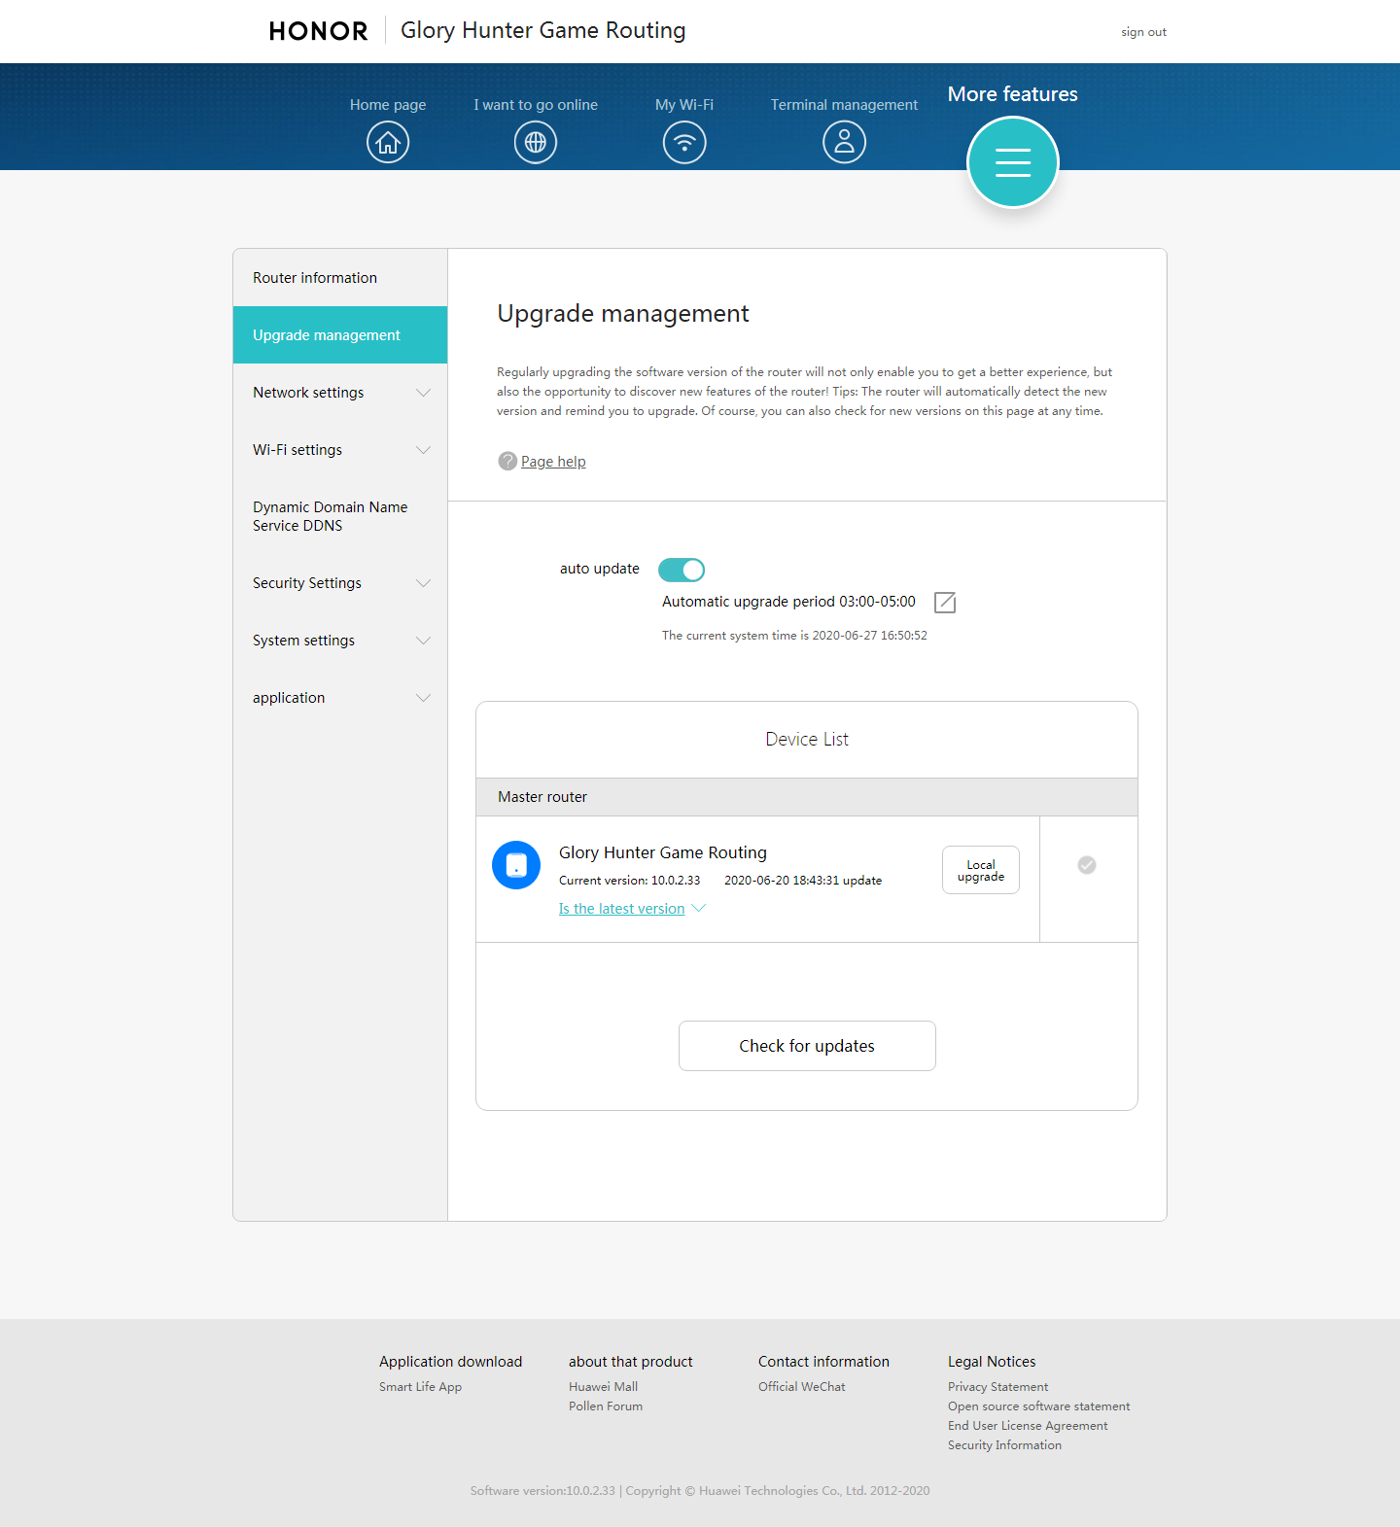
Task: Click the More features hamburger menu icon
Action: pyautogui.click(x=1013, y=162)
